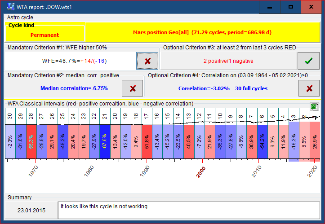Viewport: 325px width, 224px height.
Task: Click the 1990 year marker on timeline
Action: click(x=145, y=171)
